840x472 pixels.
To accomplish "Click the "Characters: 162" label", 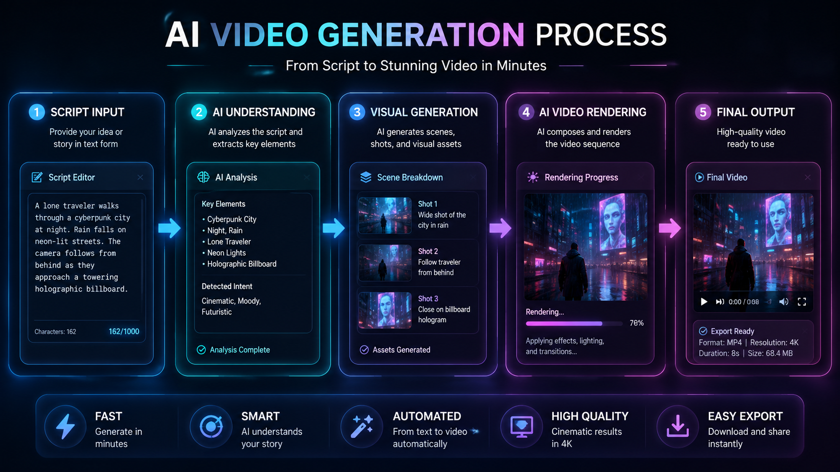I will (x=55, y=332).
